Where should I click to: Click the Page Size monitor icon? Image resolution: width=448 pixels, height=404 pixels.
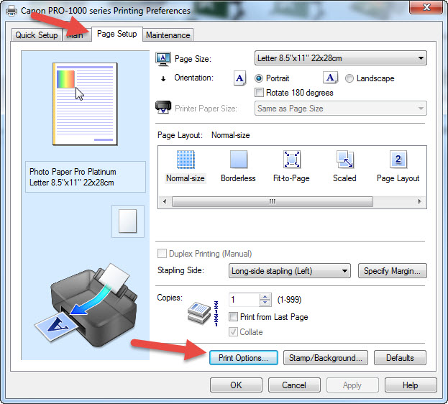point(163,59)
